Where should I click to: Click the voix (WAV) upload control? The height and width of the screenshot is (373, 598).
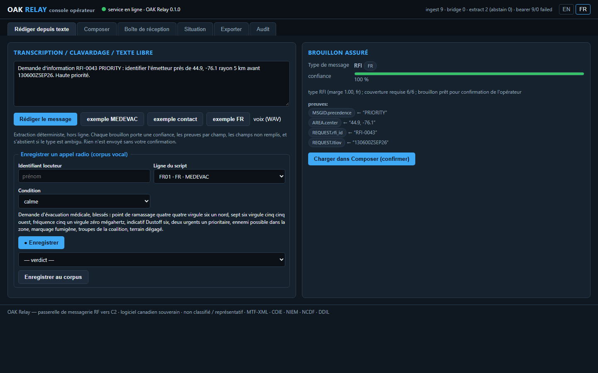[x=267, y=119]
